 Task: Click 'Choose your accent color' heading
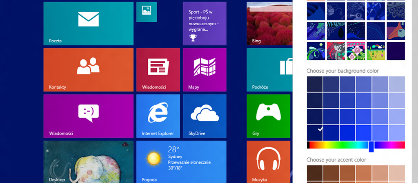(x=336, y=160)
